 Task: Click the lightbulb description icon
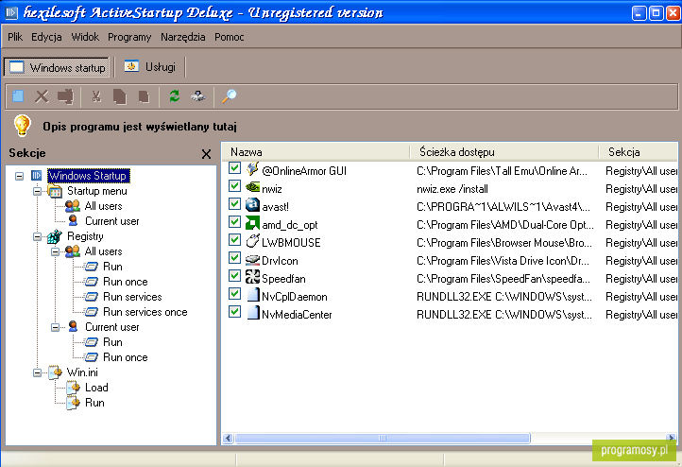tap(22, 126)
